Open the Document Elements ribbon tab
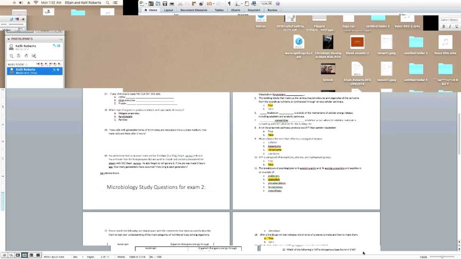461x259 pixels. 194,10
